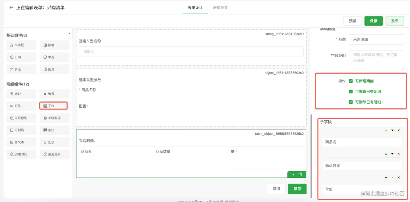Move the 商品数量 sub-field up
The image size is (410, 202).
(x=386, y=154)
